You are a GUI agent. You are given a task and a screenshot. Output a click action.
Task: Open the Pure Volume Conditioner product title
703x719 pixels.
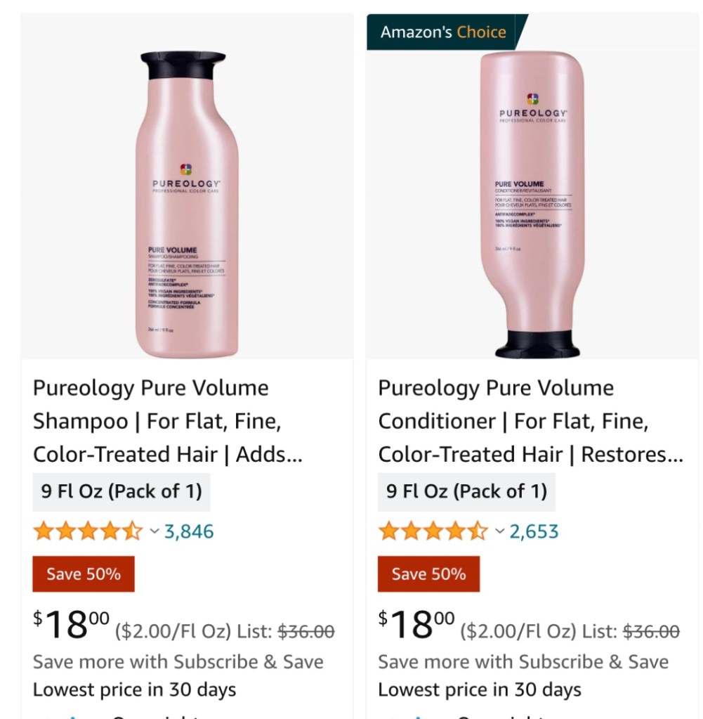click(530, 421)
